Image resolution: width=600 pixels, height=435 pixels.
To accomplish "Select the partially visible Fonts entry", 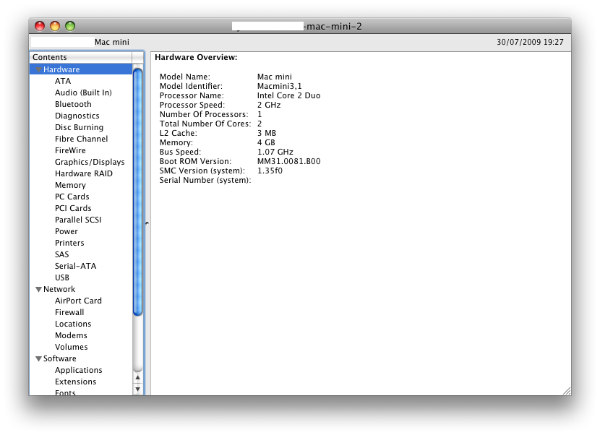I will [65, 392].
